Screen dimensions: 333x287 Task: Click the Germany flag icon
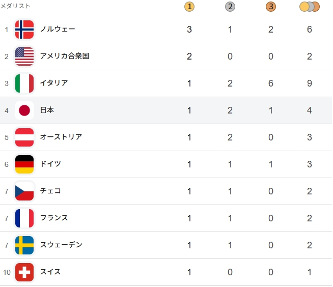click(24, 164)
